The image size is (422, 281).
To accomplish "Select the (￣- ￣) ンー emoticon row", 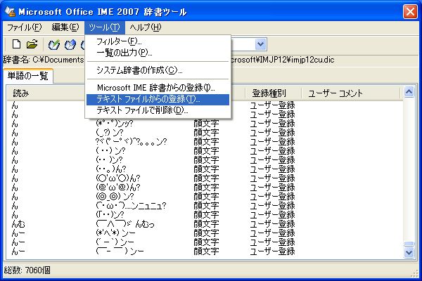I will [x=205, y=251].
